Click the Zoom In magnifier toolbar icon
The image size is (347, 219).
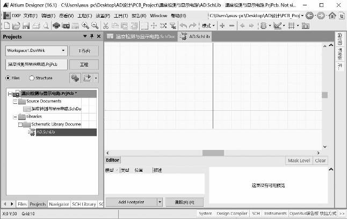85,26
